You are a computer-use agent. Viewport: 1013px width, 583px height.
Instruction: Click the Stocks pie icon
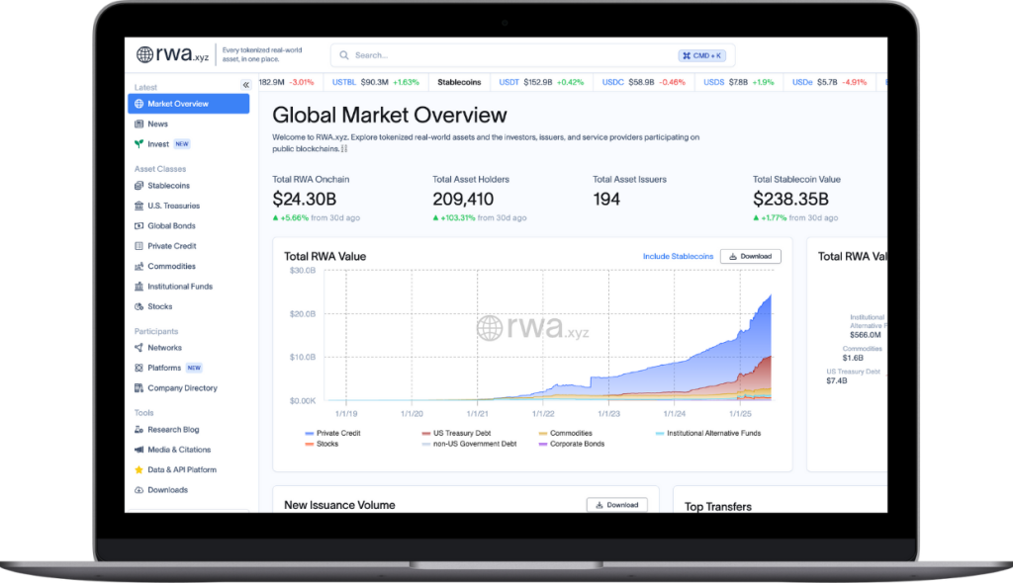[x=138, y=306]
